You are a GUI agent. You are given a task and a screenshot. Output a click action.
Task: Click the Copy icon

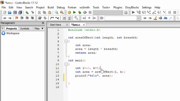tap(44, 12)
